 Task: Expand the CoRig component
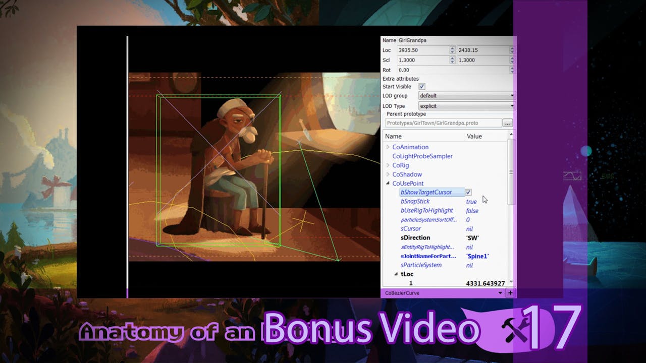(x=388, y=165)
